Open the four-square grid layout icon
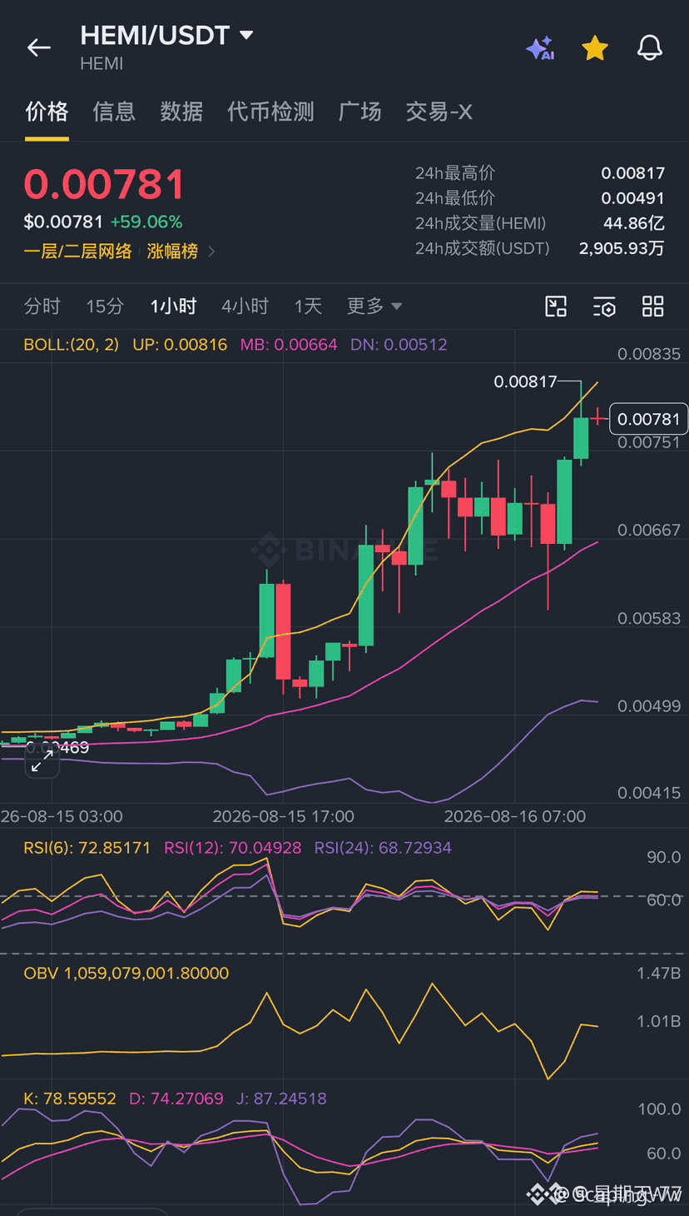The width and height of the screenshot is (689, 1216). tap(653, 306)
